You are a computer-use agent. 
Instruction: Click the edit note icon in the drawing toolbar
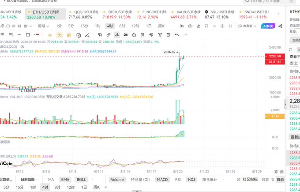pos(142,35)
